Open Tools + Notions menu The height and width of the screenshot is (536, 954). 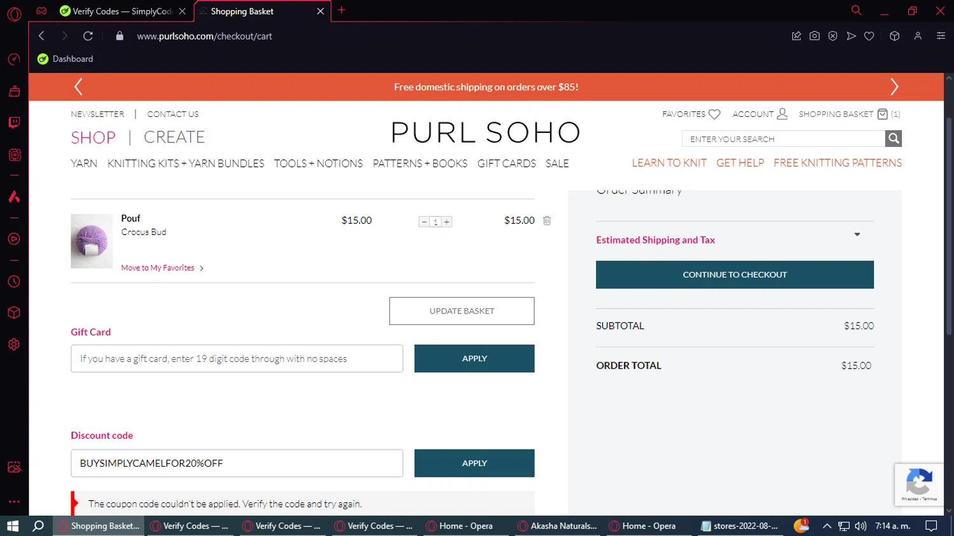(318, 163)
